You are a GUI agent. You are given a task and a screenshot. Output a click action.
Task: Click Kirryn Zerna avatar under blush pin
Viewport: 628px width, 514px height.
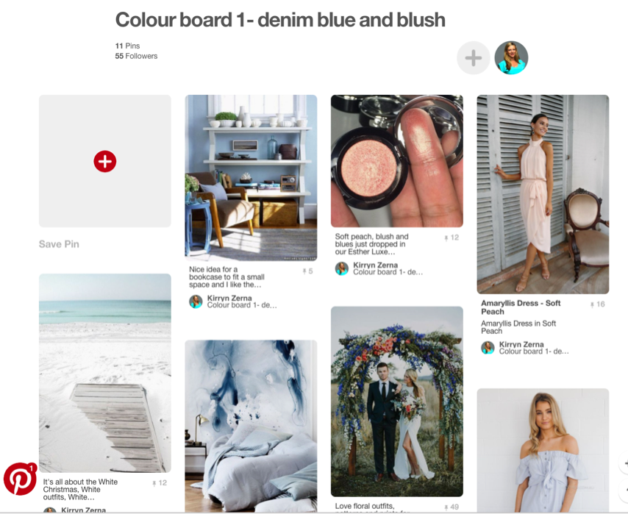pos(342,268)
